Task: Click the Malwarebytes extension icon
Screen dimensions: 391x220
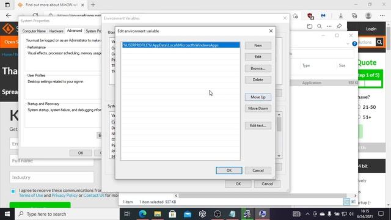Action: [323, 16]
